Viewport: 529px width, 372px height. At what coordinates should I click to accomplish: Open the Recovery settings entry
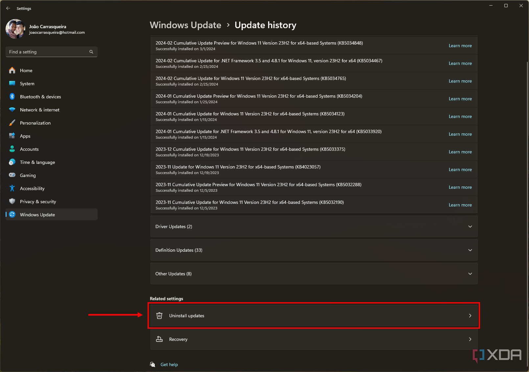[x=314, y=339]
